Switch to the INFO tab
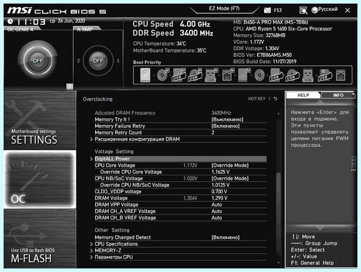The width and height of the screenshot is (361, 272). point(338,95)
